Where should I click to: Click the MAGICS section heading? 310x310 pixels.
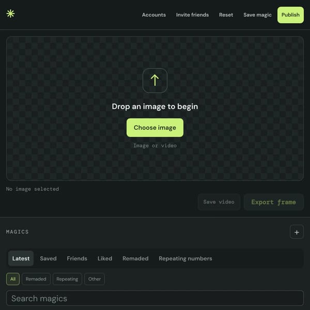coord(18,231)
